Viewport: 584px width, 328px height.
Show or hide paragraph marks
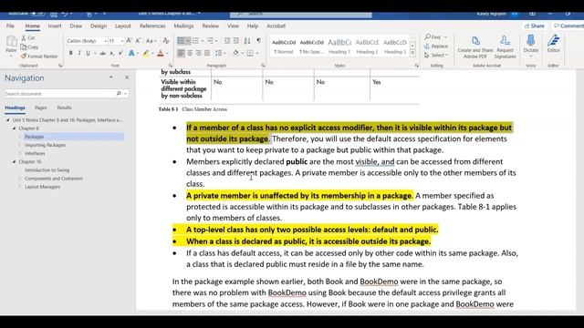(259, 40)
